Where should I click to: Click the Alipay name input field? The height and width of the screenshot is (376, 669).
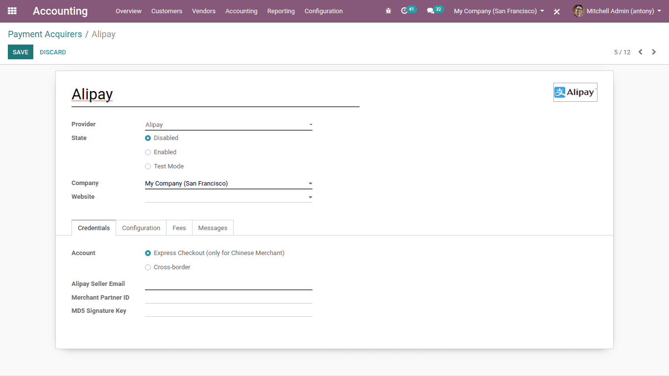(215, 94)
